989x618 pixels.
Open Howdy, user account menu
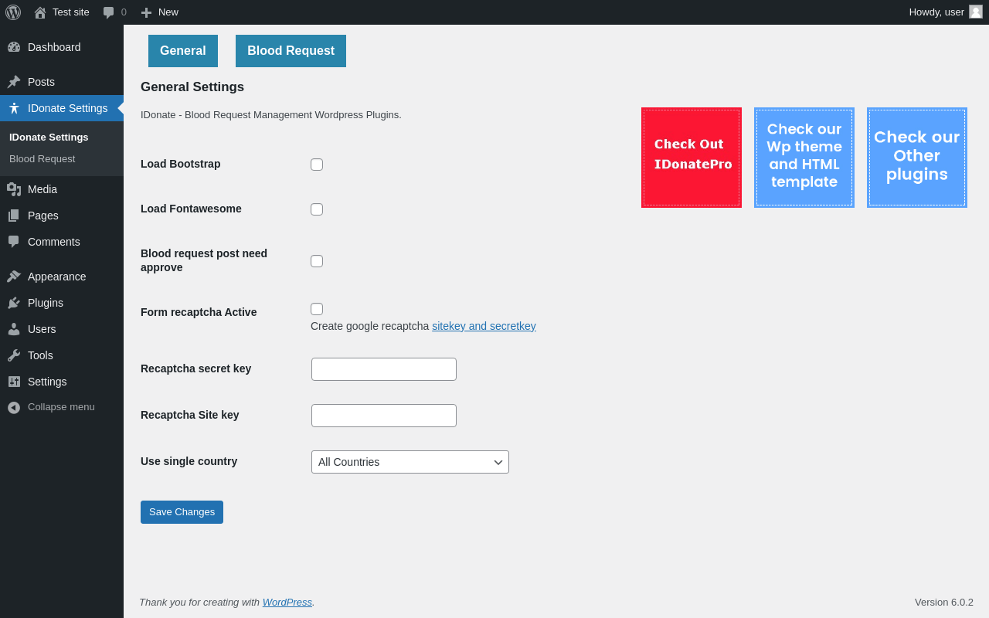click(x=946, y=12)
